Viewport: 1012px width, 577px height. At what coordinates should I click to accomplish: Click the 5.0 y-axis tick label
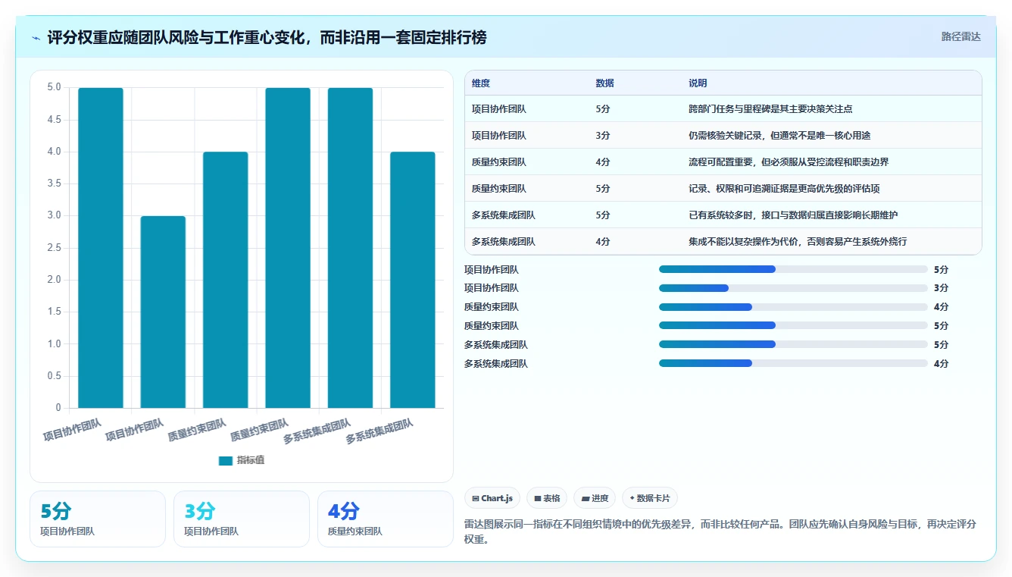click(x=54, y=87)
